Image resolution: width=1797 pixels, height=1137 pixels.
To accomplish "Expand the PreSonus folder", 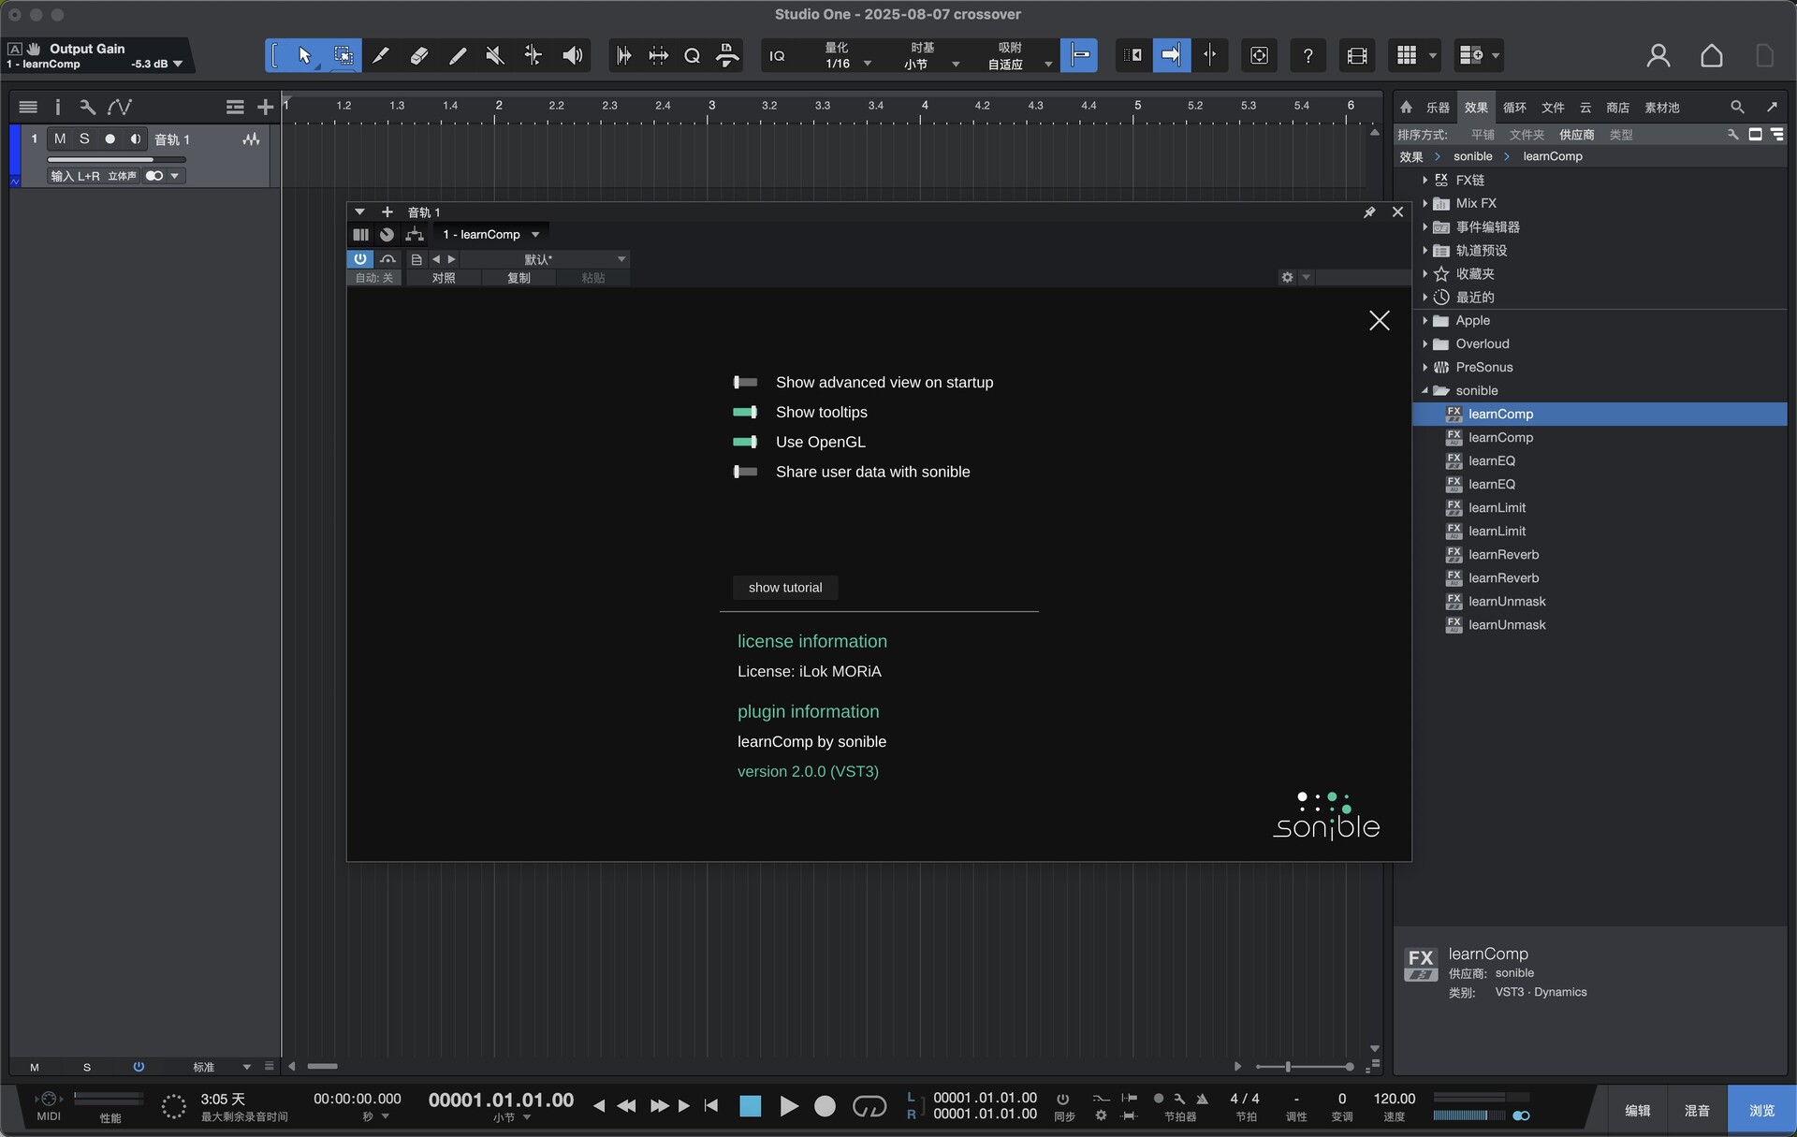I will [1424, 367].
